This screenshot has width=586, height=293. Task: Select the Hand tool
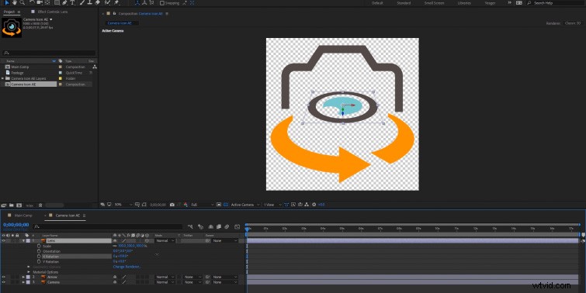15,2
